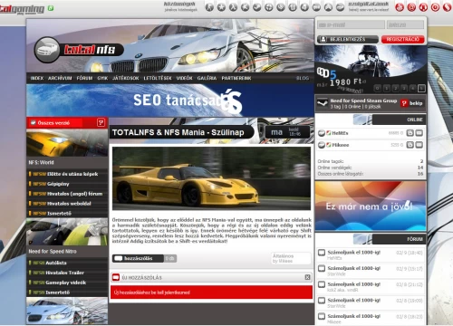Screen dimensions: 453x326
Task: Click the red REGISZTRÁCIÓ button
Action: (x=403, y=39)
